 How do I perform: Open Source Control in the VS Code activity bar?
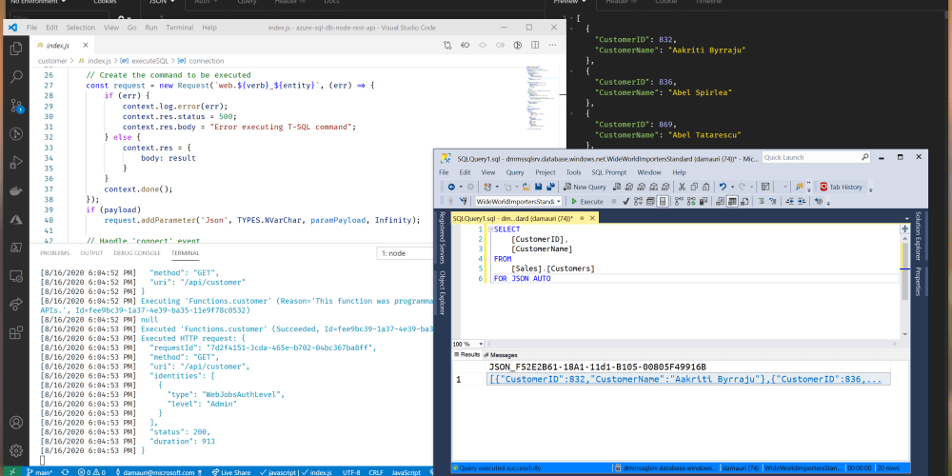[16, 106]
